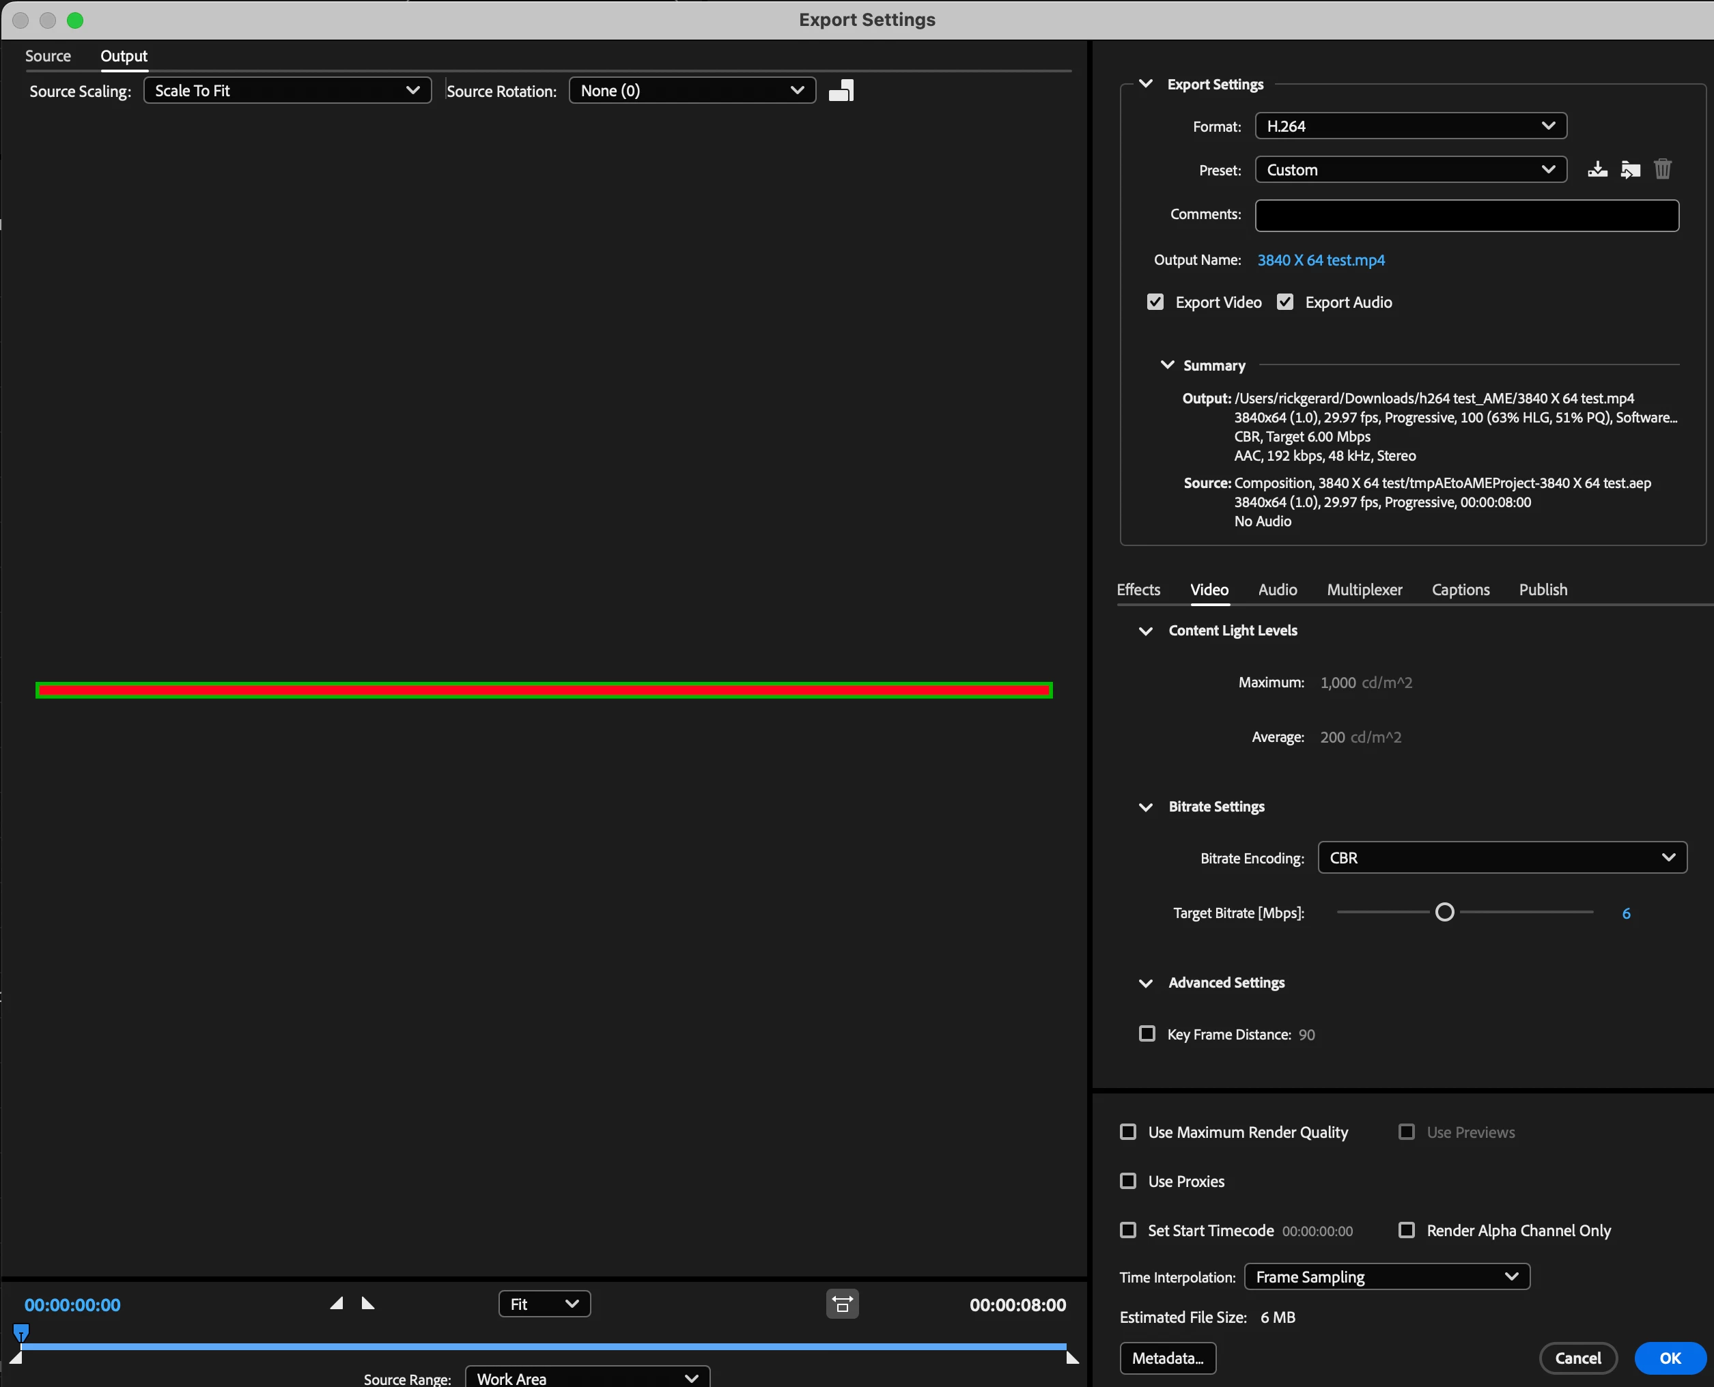Viewport: 1714px width, 1387px height.
Task: Click inside the Comments text field
Action: tap(1466, 215)
